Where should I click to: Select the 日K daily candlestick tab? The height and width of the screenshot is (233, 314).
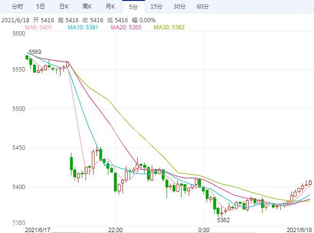[x=64, y=6]
